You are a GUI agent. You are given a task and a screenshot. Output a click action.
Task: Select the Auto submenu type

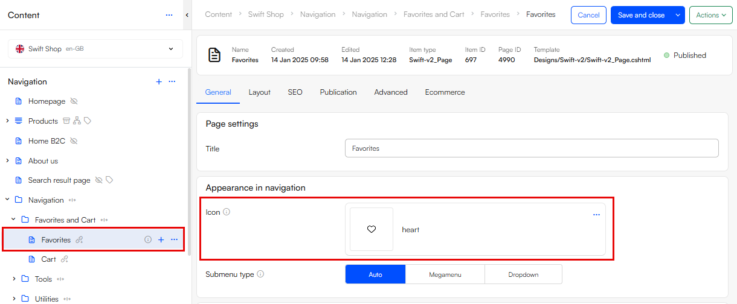375,274
